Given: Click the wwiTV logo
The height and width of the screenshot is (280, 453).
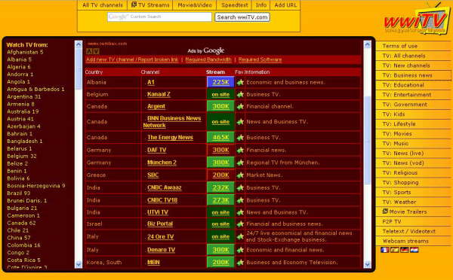Looking at the screenshot, I should 416,19.
